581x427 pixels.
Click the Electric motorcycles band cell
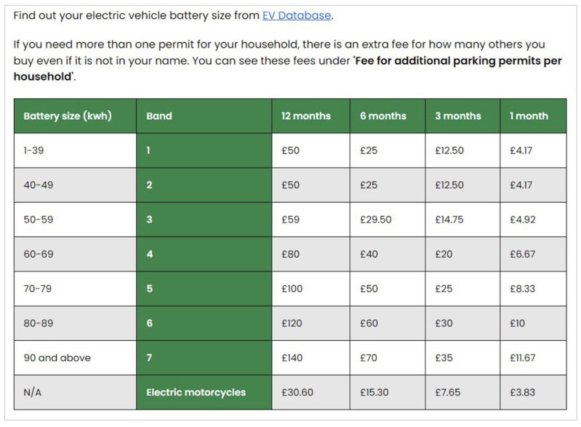(196, 392)
